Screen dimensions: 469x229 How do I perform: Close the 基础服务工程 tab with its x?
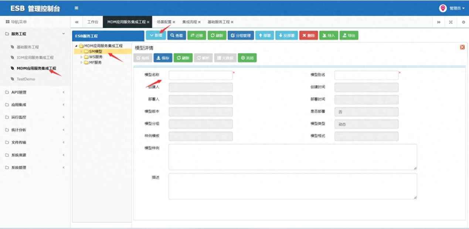[x=232, y=22]
